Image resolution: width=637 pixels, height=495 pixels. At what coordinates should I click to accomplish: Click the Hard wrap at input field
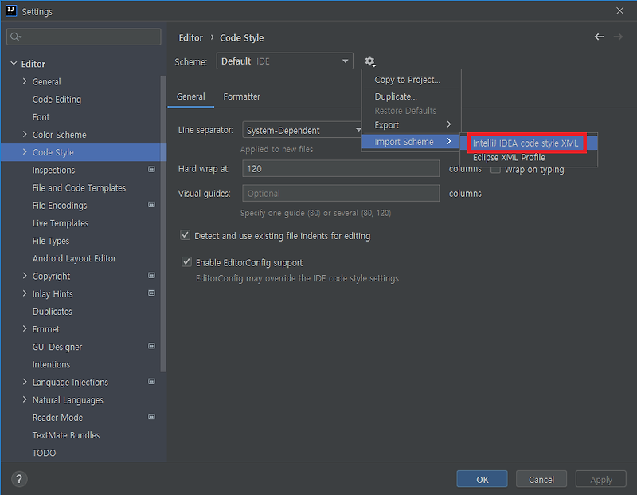tap(341, 168)
